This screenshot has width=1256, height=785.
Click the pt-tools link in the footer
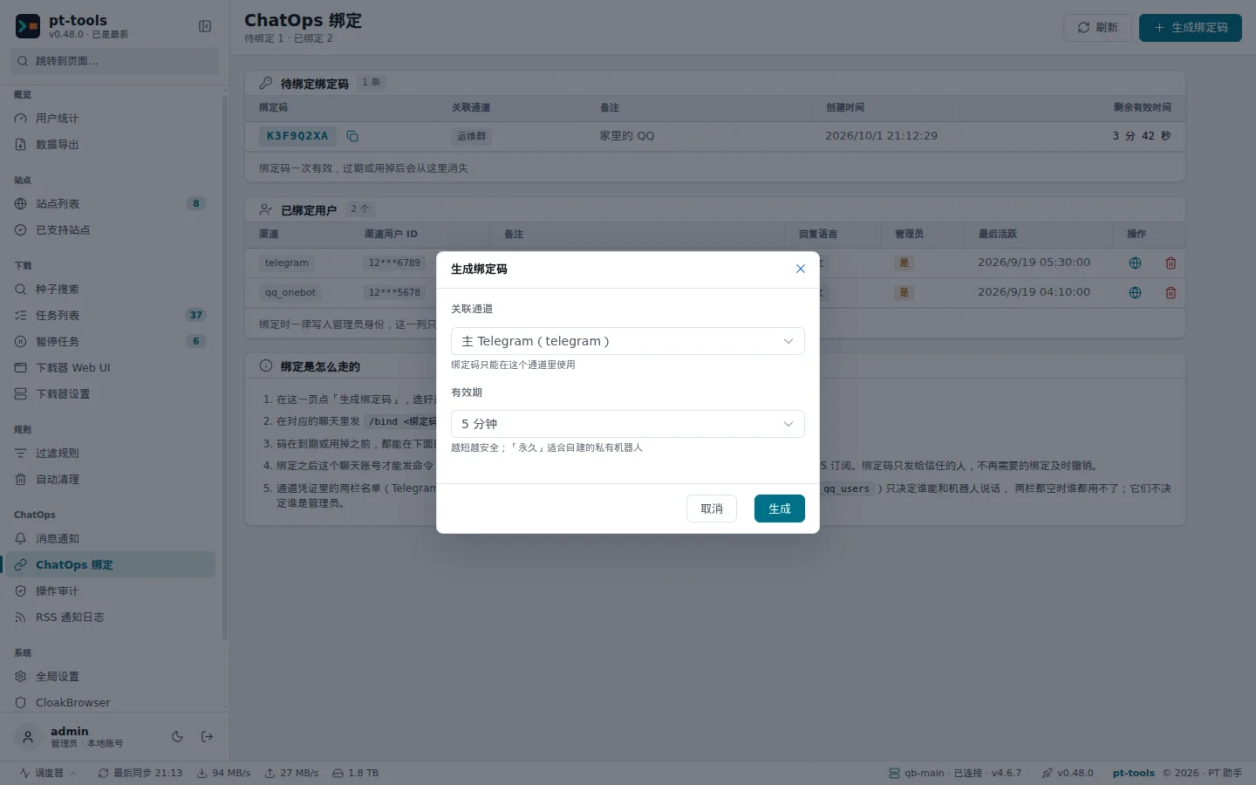1133,773
